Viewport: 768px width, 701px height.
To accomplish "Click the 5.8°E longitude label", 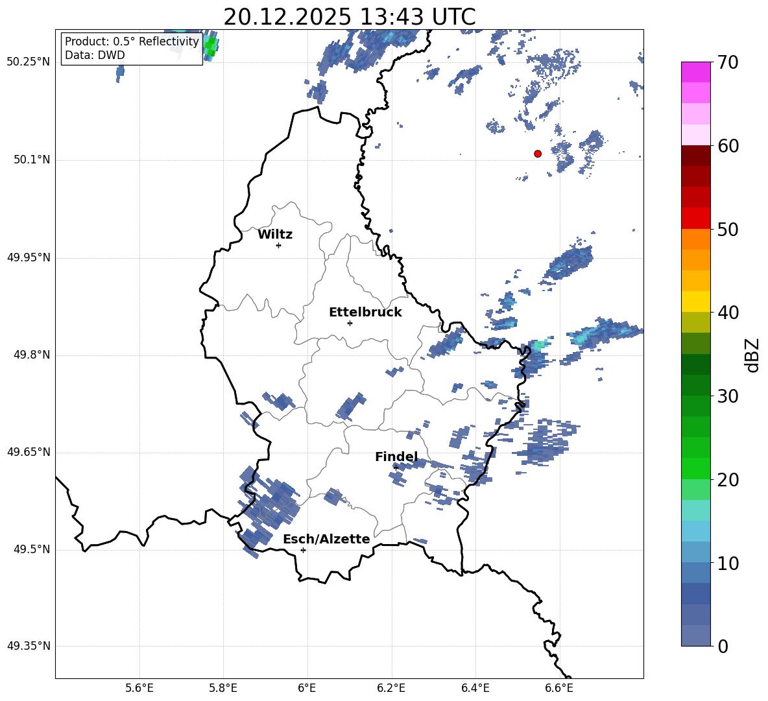I will point(223,688).
